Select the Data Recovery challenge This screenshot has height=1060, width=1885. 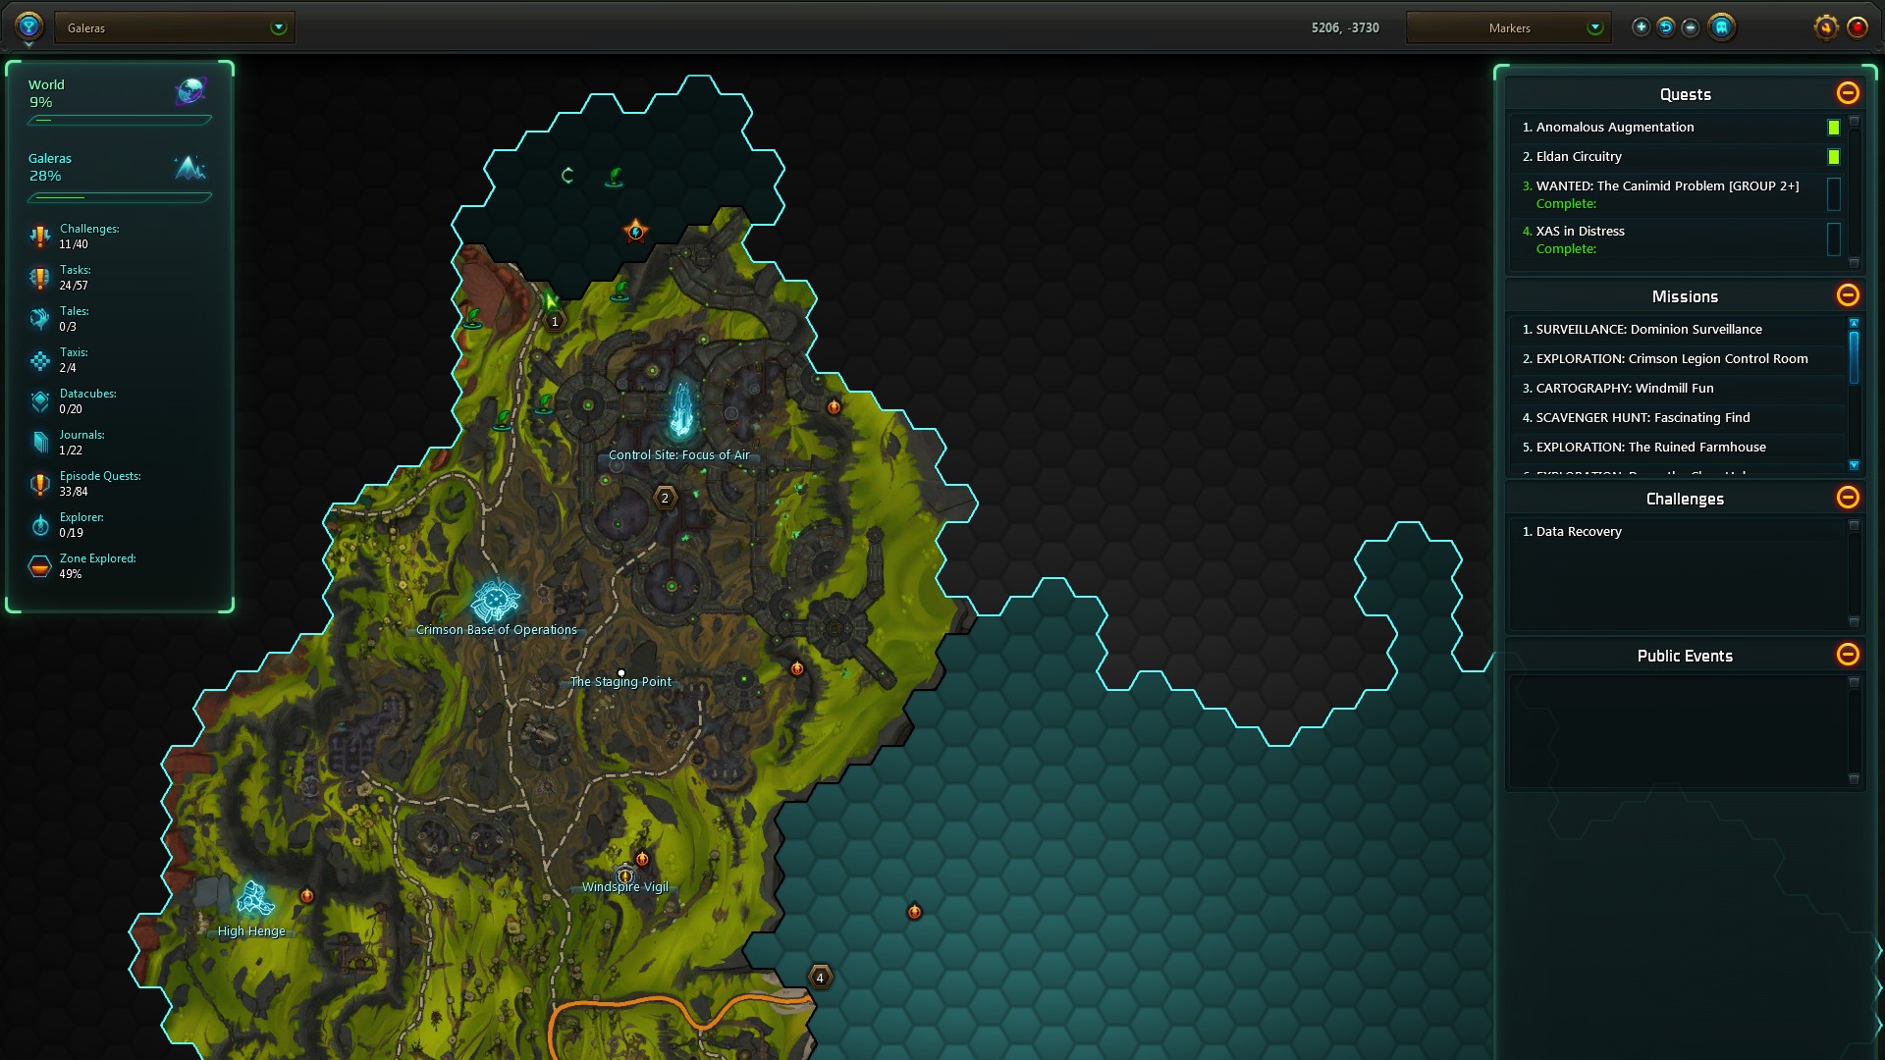pos(1677,532)
